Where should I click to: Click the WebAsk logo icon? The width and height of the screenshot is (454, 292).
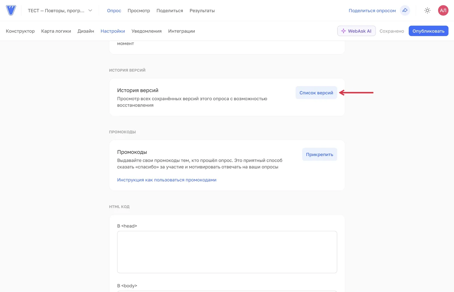click(11, 10)
